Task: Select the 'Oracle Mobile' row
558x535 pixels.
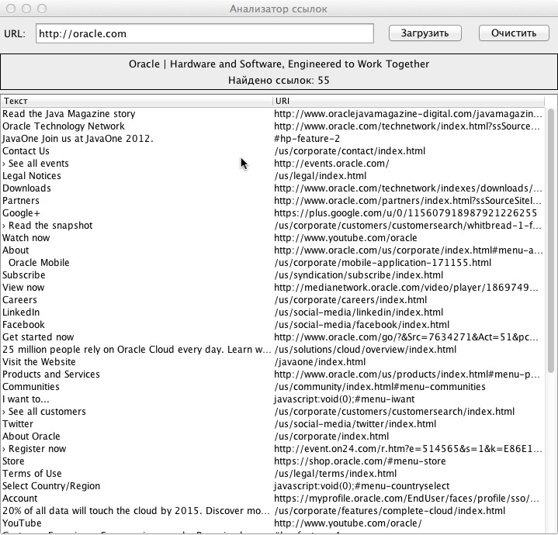Action: pyautogui.click(x=273, y=263)
